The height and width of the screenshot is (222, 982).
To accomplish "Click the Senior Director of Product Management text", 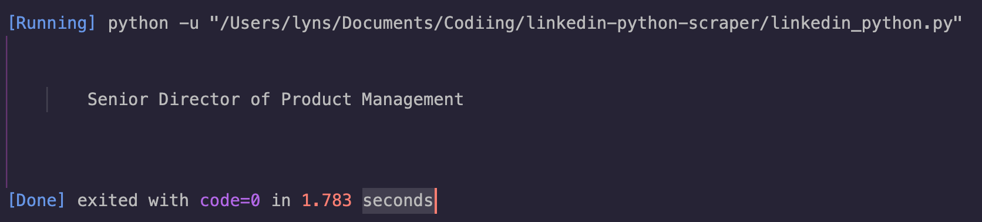I will point(275,100).
